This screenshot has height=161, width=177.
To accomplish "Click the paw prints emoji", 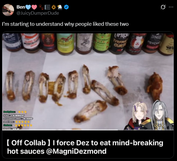I will [41, 7].
